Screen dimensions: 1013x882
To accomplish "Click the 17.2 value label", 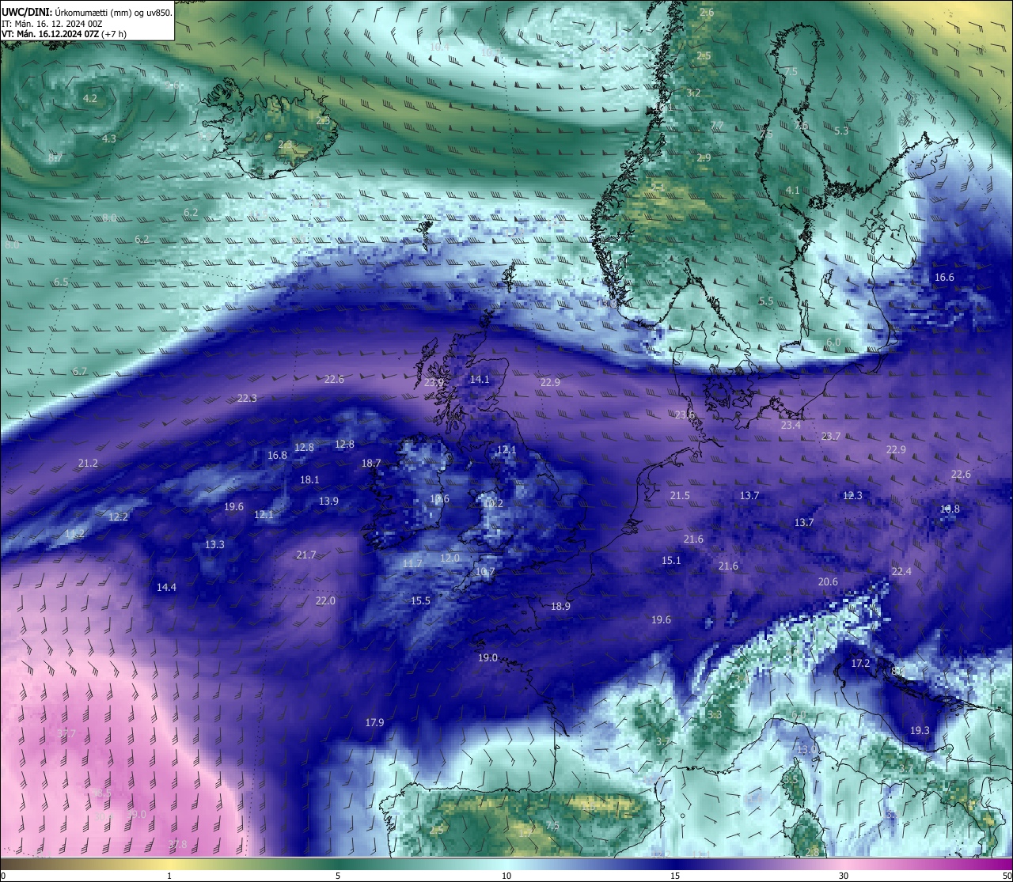I will tap(860, 663).
